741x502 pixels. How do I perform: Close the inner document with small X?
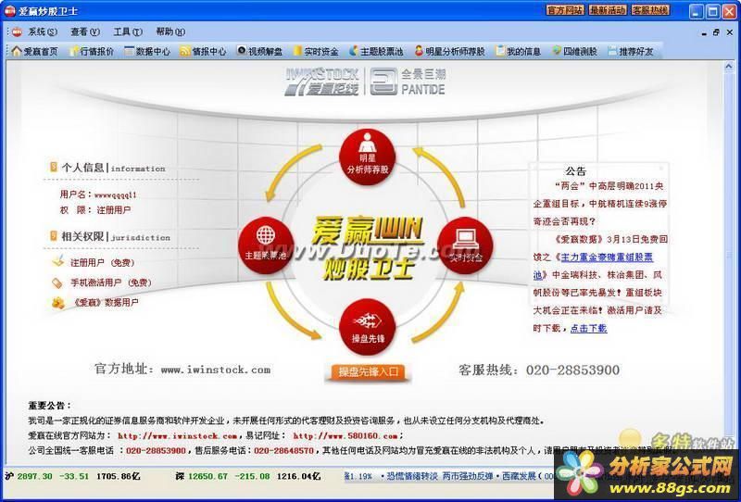pos(730,32)
